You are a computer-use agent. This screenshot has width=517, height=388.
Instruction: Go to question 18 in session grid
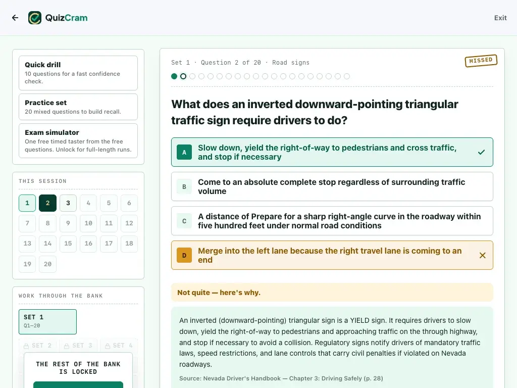click(x=129, y=244)
